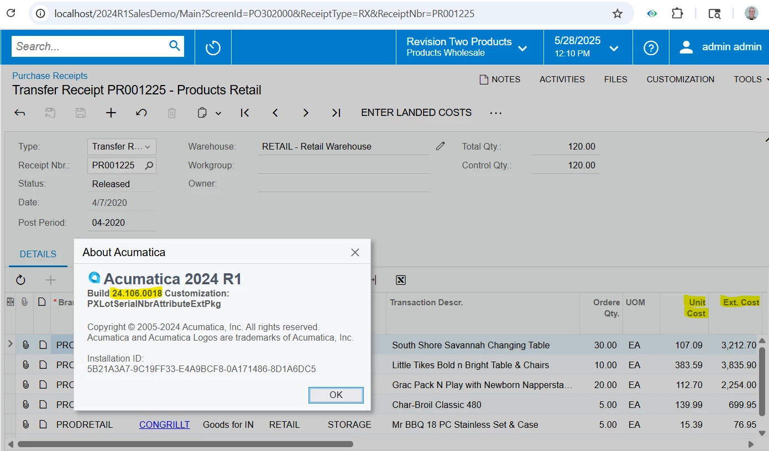Click the admin user profile icon
Image resolution: width=769 pixels, height=451 pixels.
pos(686,47)
